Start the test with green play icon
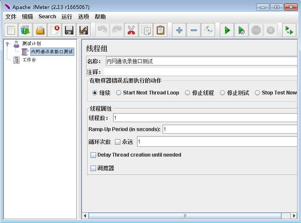This screenshot has height=223, width=301. pos(227,30)
